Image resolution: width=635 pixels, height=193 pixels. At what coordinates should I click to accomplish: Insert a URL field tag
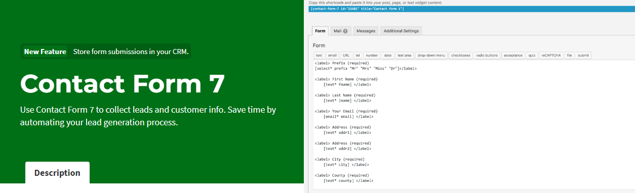pos(346,56)
